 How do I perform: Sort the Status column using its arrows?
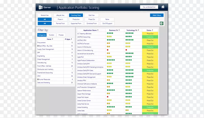[152, 30]
